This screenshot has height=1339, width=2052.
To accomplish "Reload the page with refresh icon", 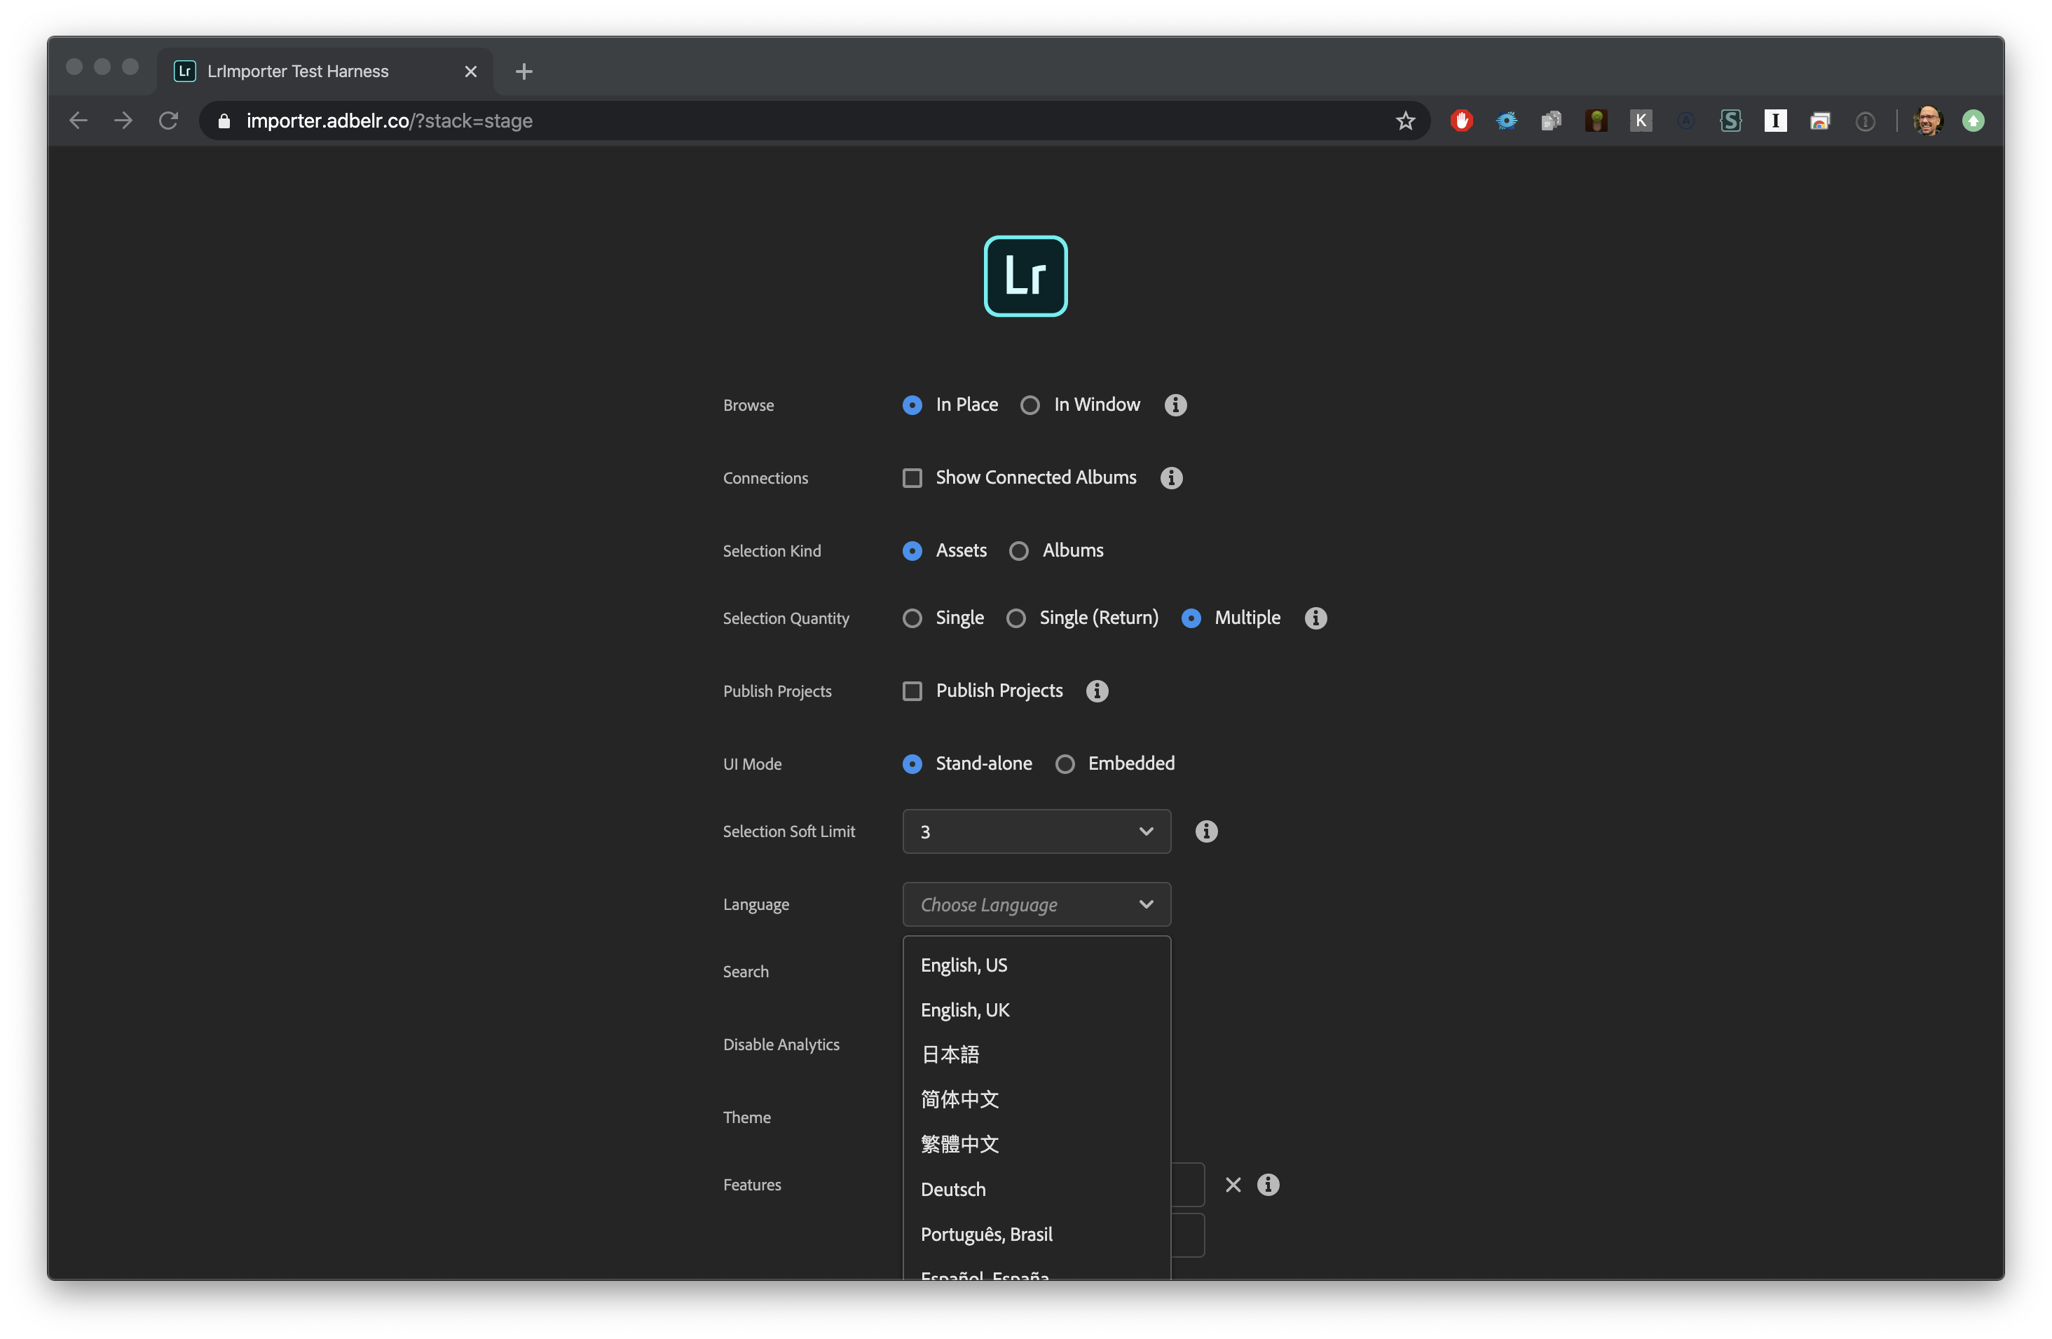I will coord(169,121).
